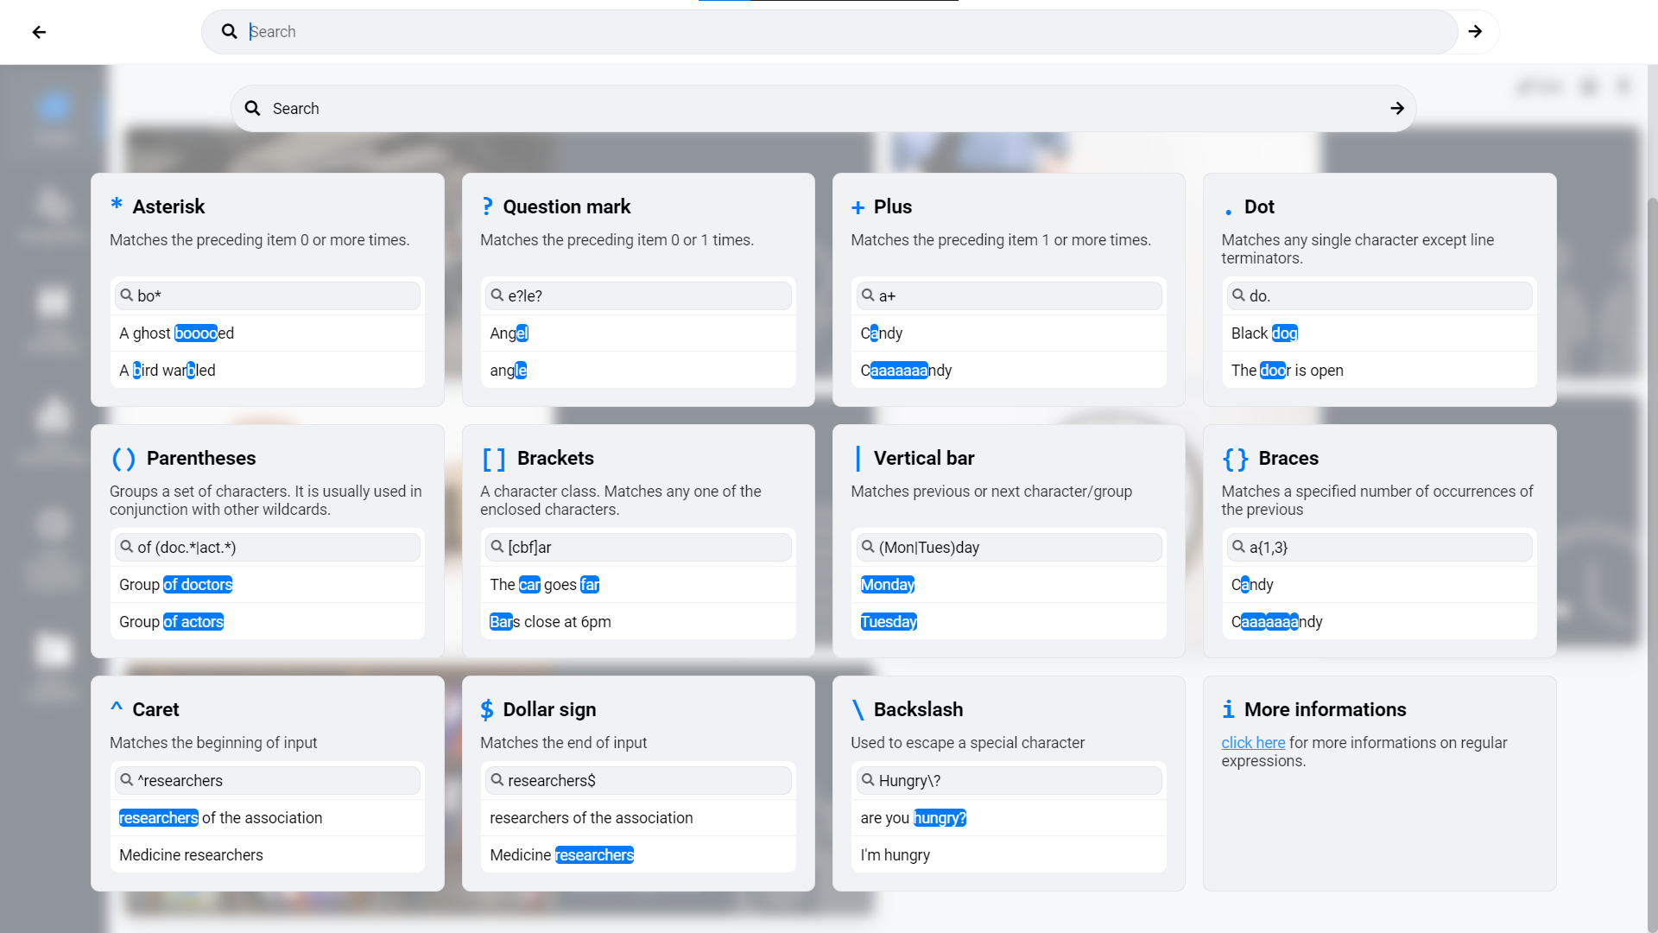Click the Question mark card icon
This screenshot has height=933, width=1658.
pos(487,206)
